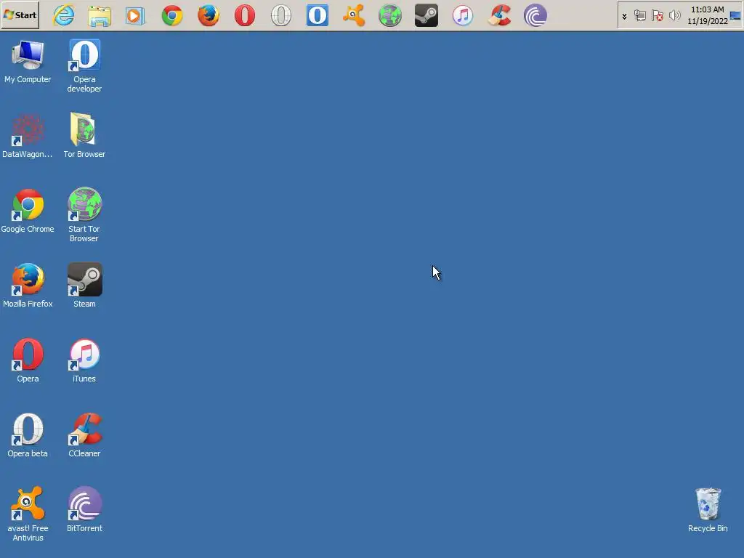Select Opera beta desktop shortcut
The width and height of the screenshot is (744, 558).
pyautogui.click(x=28, y=436)
